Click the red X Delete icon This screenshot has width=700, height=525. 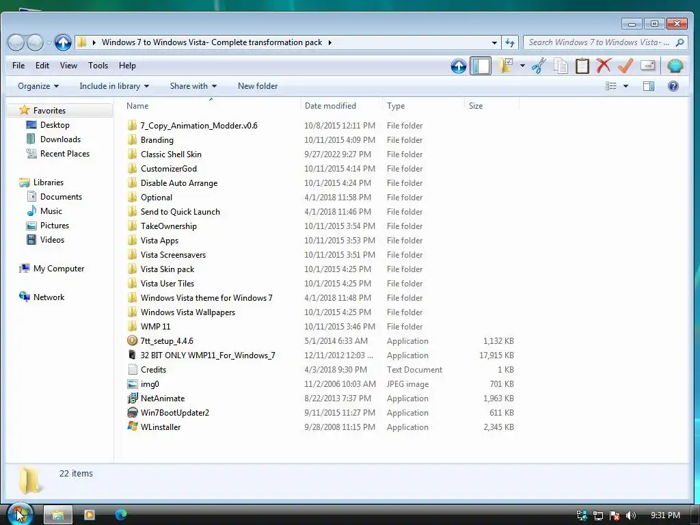[604, 66]
